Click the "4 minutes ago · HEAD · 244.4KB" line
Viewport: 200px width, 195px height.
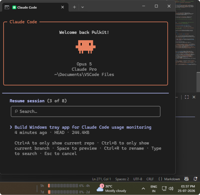[x=52, y=133]
